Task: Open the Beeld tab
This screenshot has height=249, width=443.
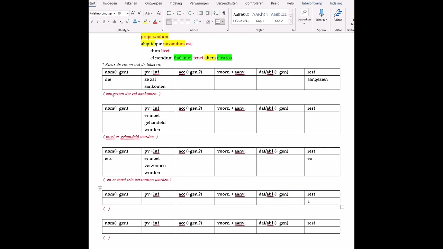Action: [275, 3]
